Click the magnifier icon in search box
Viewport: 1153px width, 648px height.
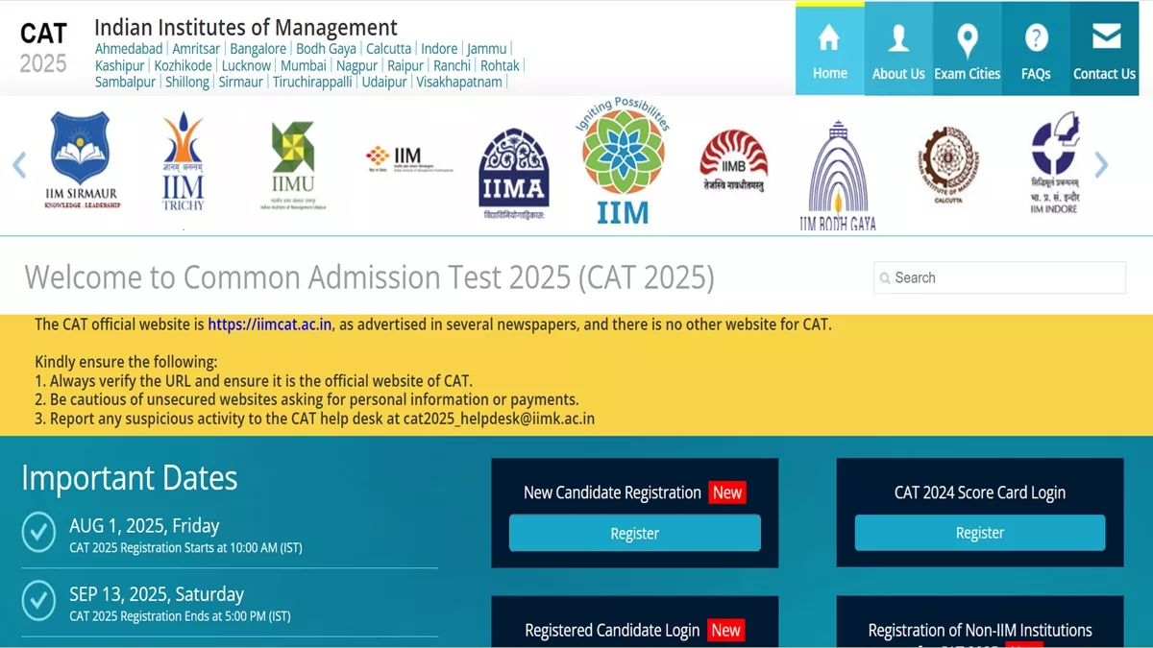pyautogui.click(x=884, y=278)
